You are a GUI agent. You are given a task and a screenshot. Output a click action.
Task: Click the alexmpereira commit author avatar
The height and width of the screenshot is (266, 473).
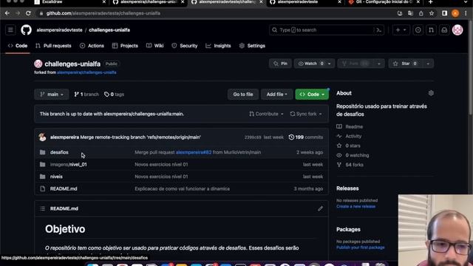tap(43, 137)
